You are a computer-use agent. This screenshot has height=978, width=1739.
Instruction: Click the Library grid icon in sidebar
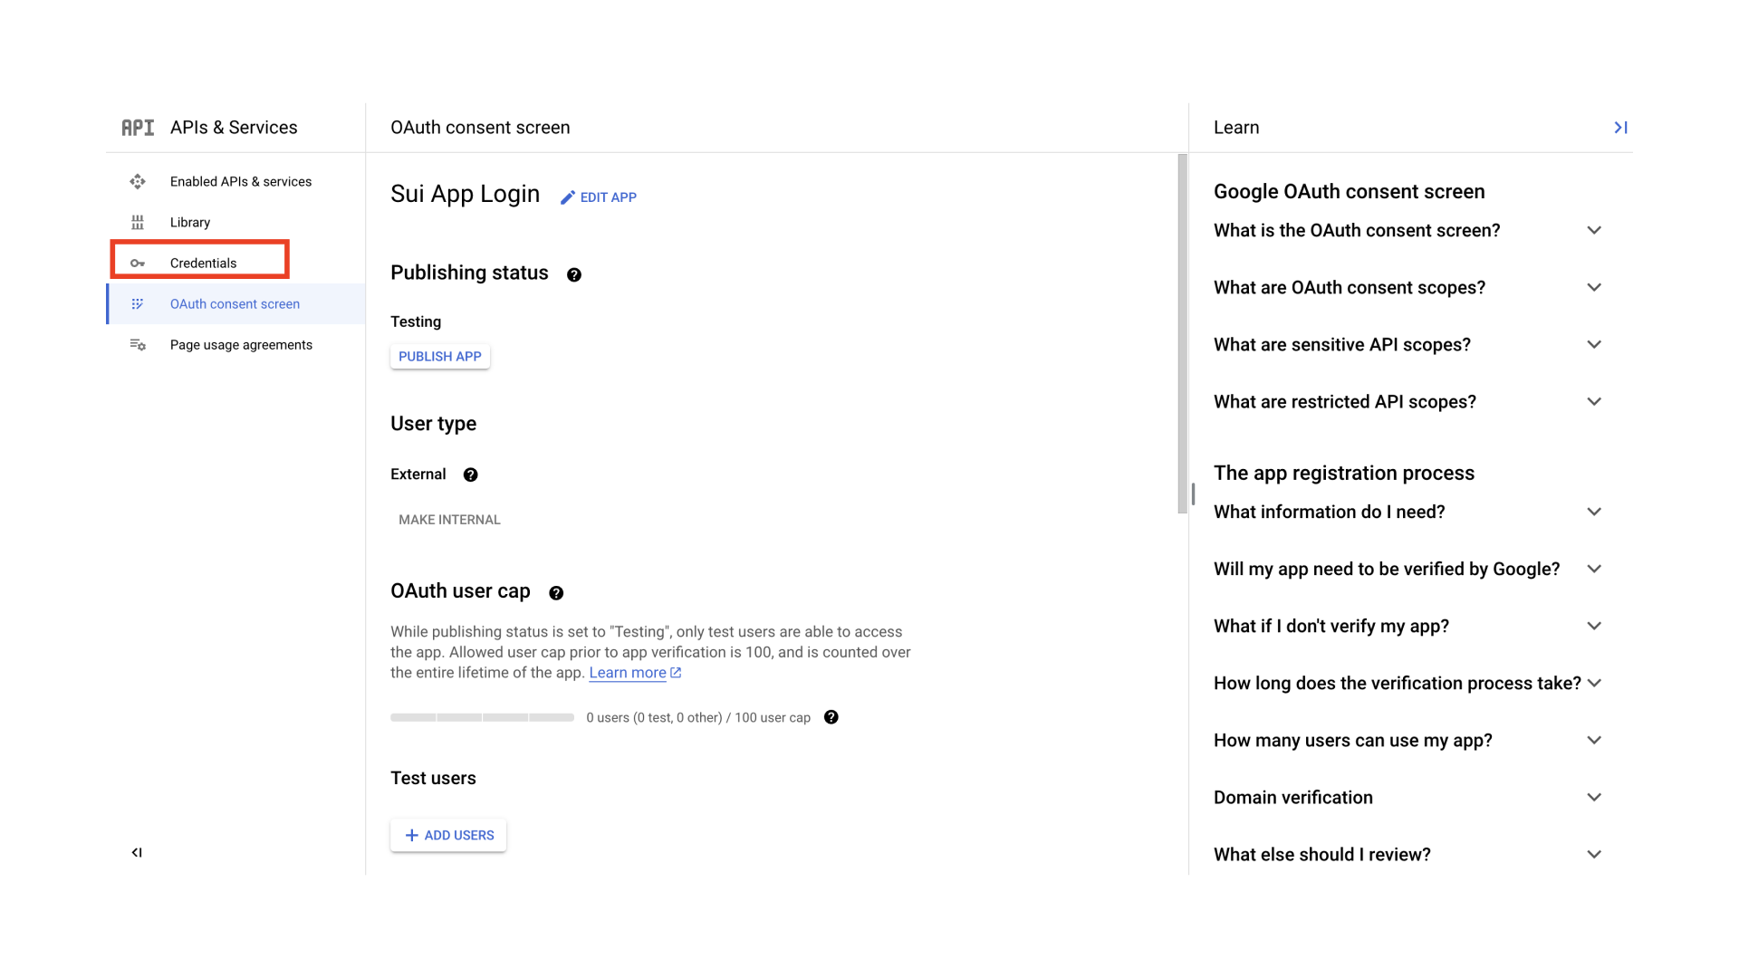click(136, 221)
